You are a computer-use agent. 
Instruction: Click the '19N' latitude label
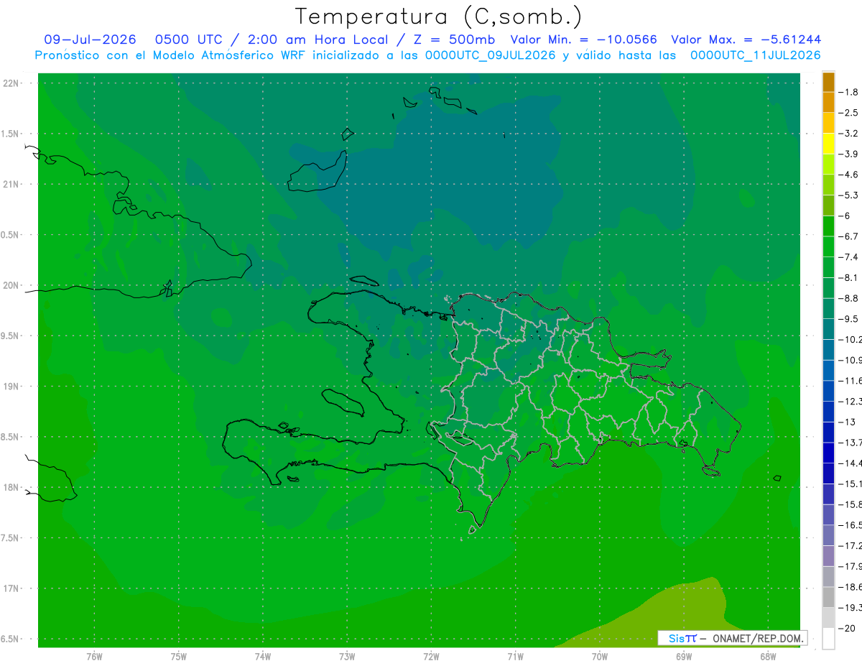point(10,386)
